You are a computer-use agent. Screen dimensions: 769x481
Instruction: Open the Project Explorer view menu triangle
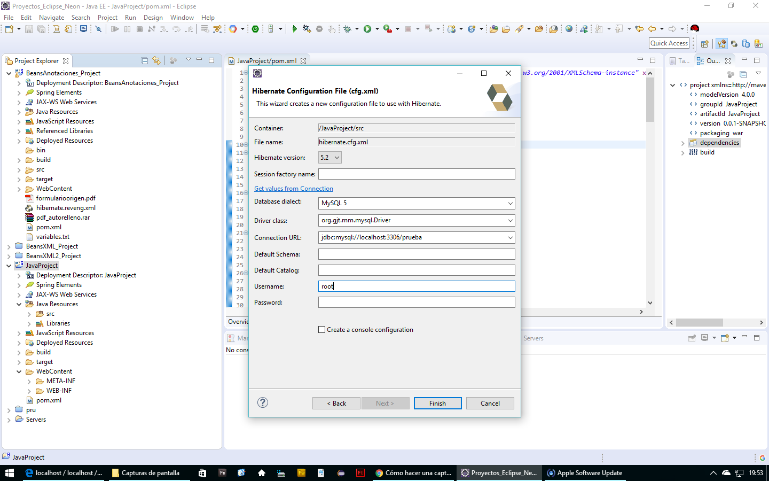coord(189,60)
